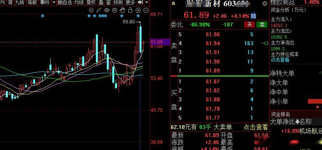Click the yellow R badge beside stock name

(173, 4)
